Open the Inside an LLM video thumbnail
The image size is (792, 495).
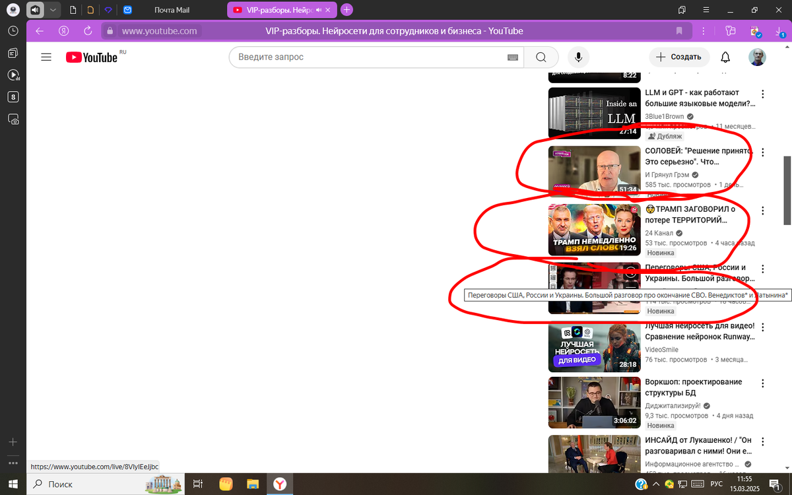pos(594,113)
